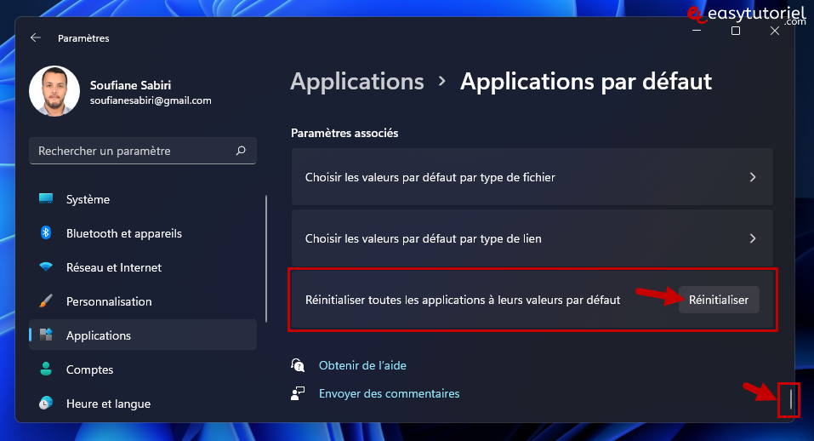Click the Bluetooth icon in sidebar
814x441 pixels.
(x=46, y=232)
